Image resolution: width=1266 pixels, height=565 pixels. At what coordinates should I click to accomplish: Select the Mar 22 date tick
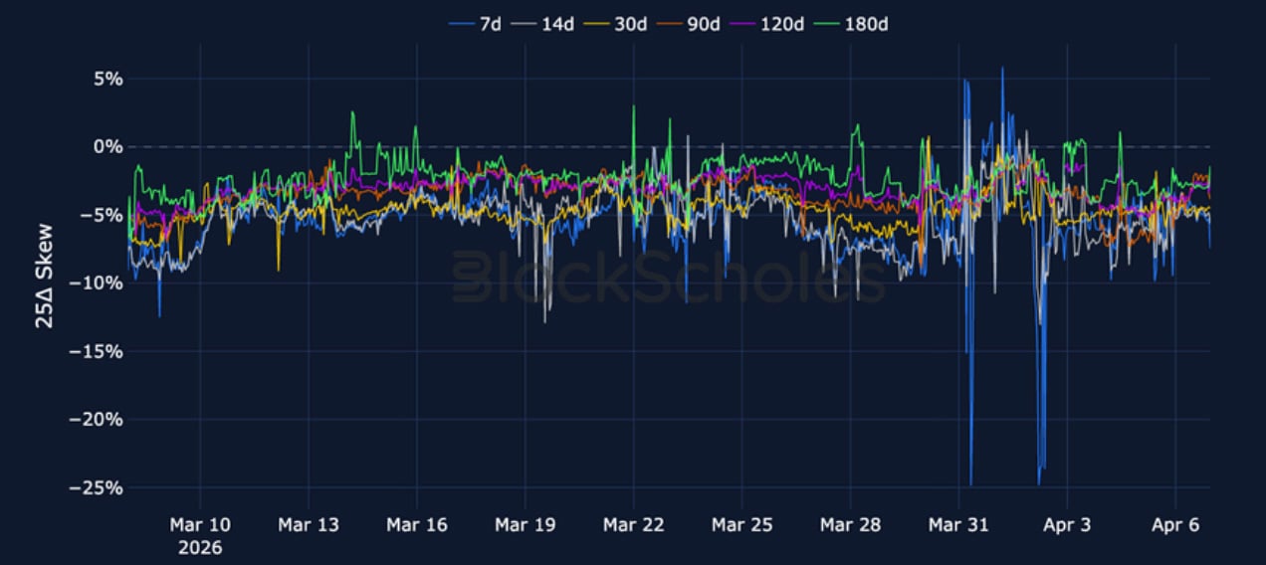(x=633, y=524)
